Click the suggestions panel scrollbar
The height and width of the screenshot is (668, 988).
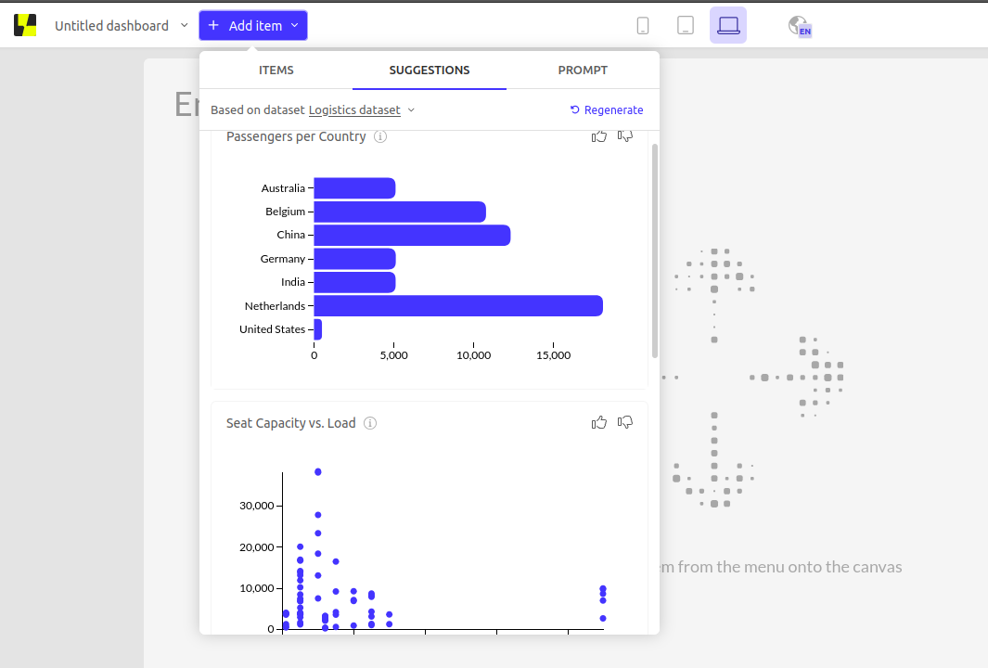(655, 250)
